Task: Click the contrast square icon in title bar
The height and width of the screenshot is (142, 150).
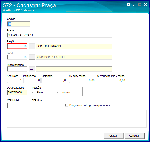Action: 128,4
